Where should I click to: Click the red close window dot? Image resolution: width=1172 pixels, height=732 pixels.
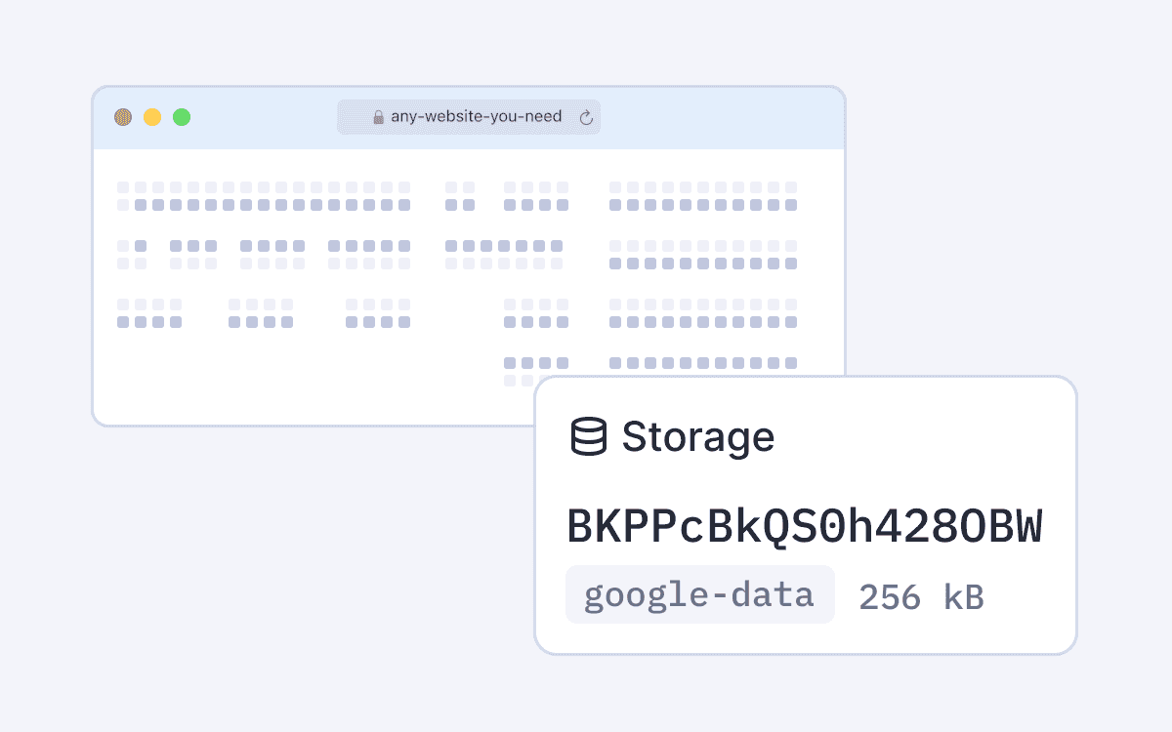click(123, 117)
